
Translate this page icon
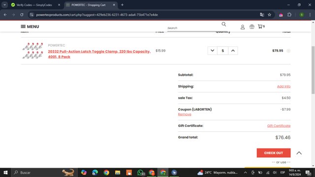click(262, 15)
